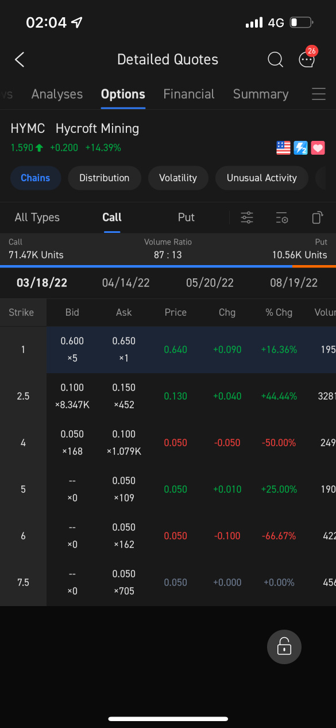
Task: Tap the 0.050 ×705 ask cell
Action: (x=124, y=583)
